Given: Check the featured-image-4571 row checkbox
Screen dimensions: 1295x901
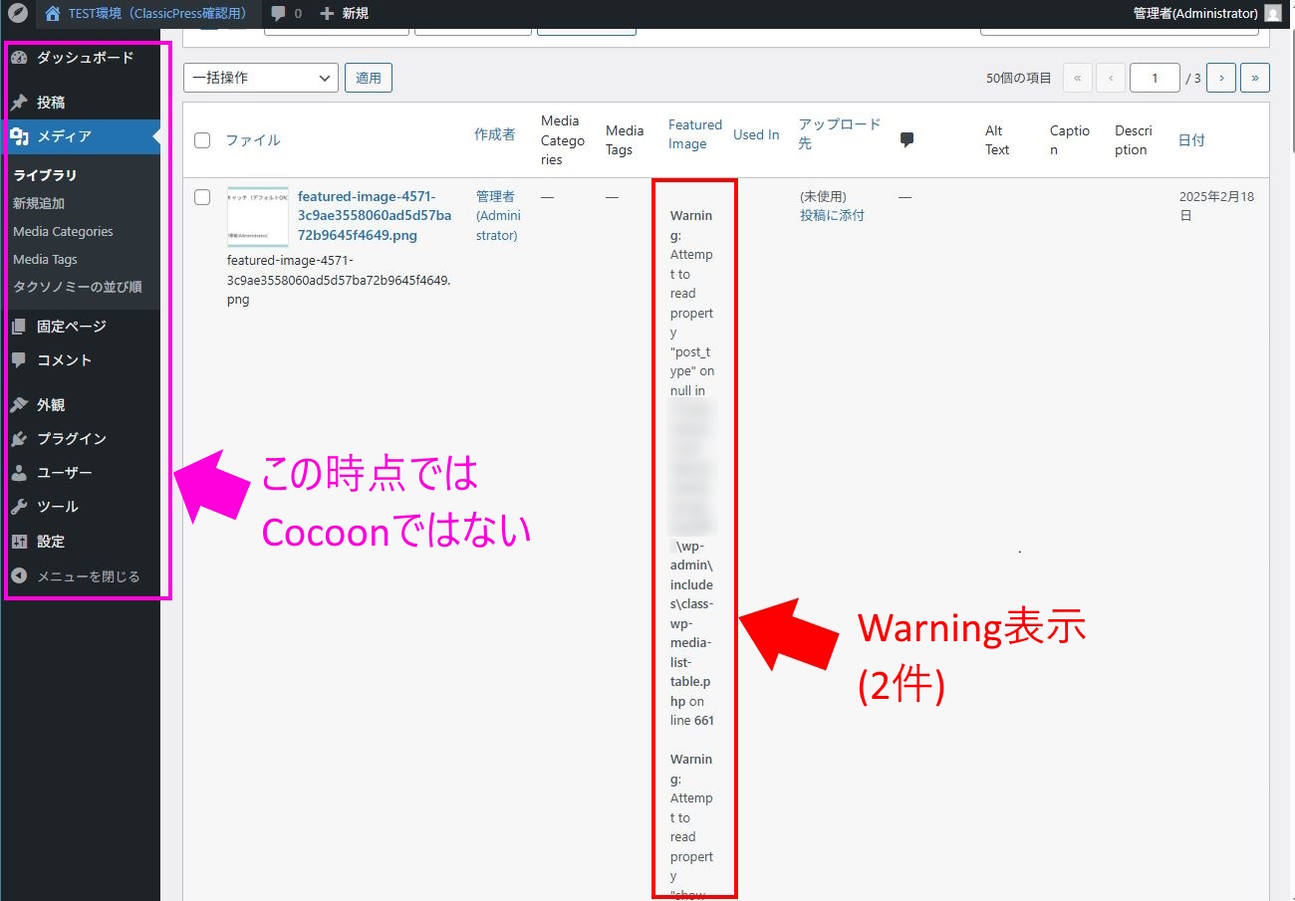Looking at the screenshot, I should click(202, 197).
